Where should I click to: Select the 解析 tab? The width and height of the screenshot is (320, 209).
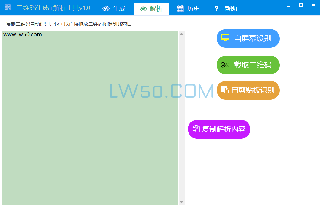point(151,8)
